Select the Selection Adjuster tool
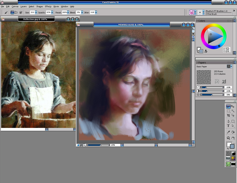 pyautogui.click(x=233, y=115)
